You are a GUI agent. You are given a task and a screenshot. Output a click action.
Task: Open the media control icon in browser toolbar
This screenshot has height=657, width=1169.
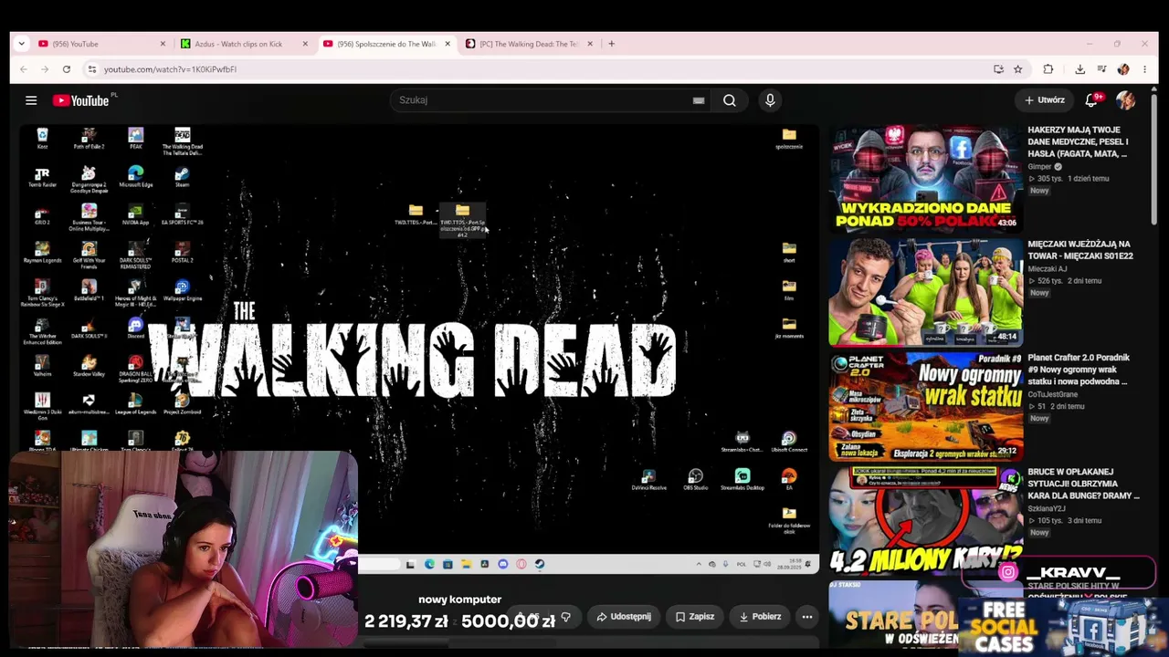pos(1101,69)
